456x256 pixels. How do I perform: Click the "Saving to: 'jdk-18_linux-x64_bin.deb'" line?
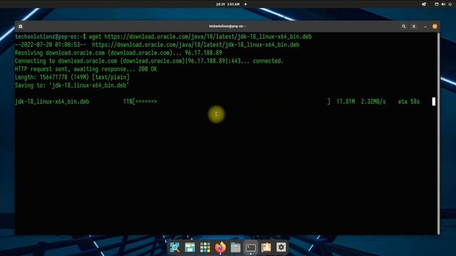(72, 85)
